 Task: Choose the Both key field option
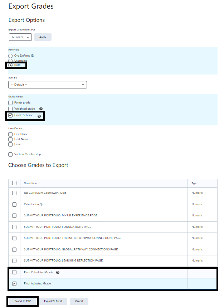[x=10, y=65]
